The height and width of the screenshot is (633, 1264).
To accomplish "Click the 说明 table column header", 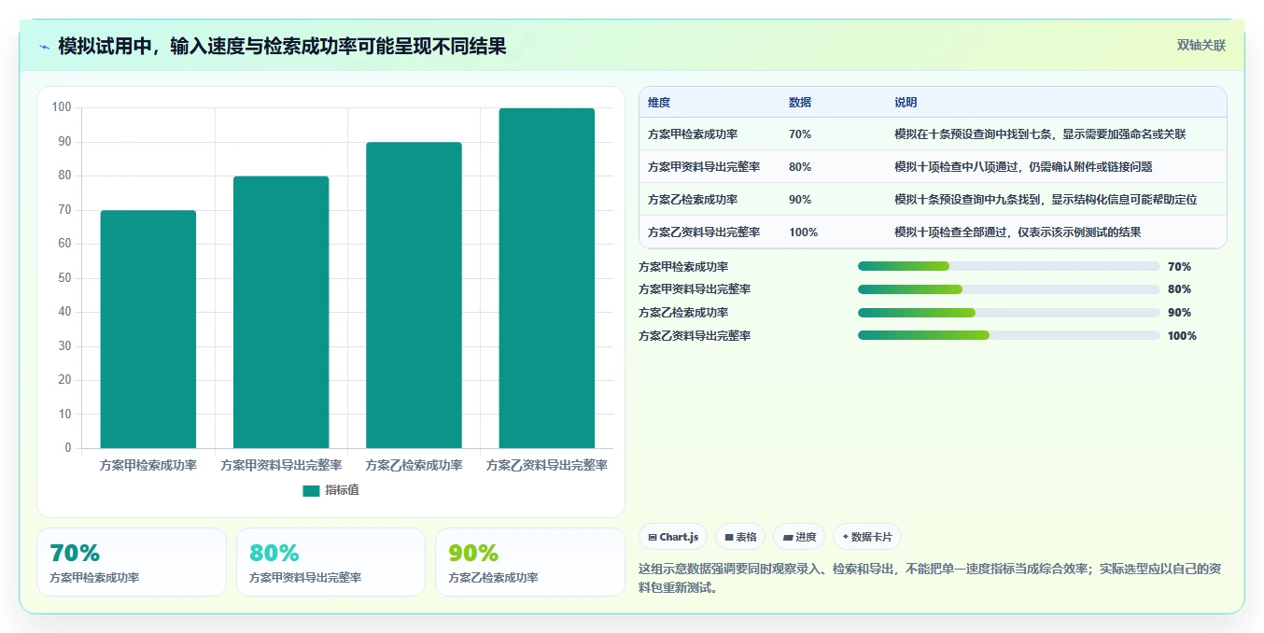I will click(x=906, y=103).
